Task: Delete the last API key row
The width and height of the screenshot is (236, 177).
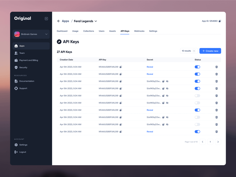Action: [x=217, y=132]
